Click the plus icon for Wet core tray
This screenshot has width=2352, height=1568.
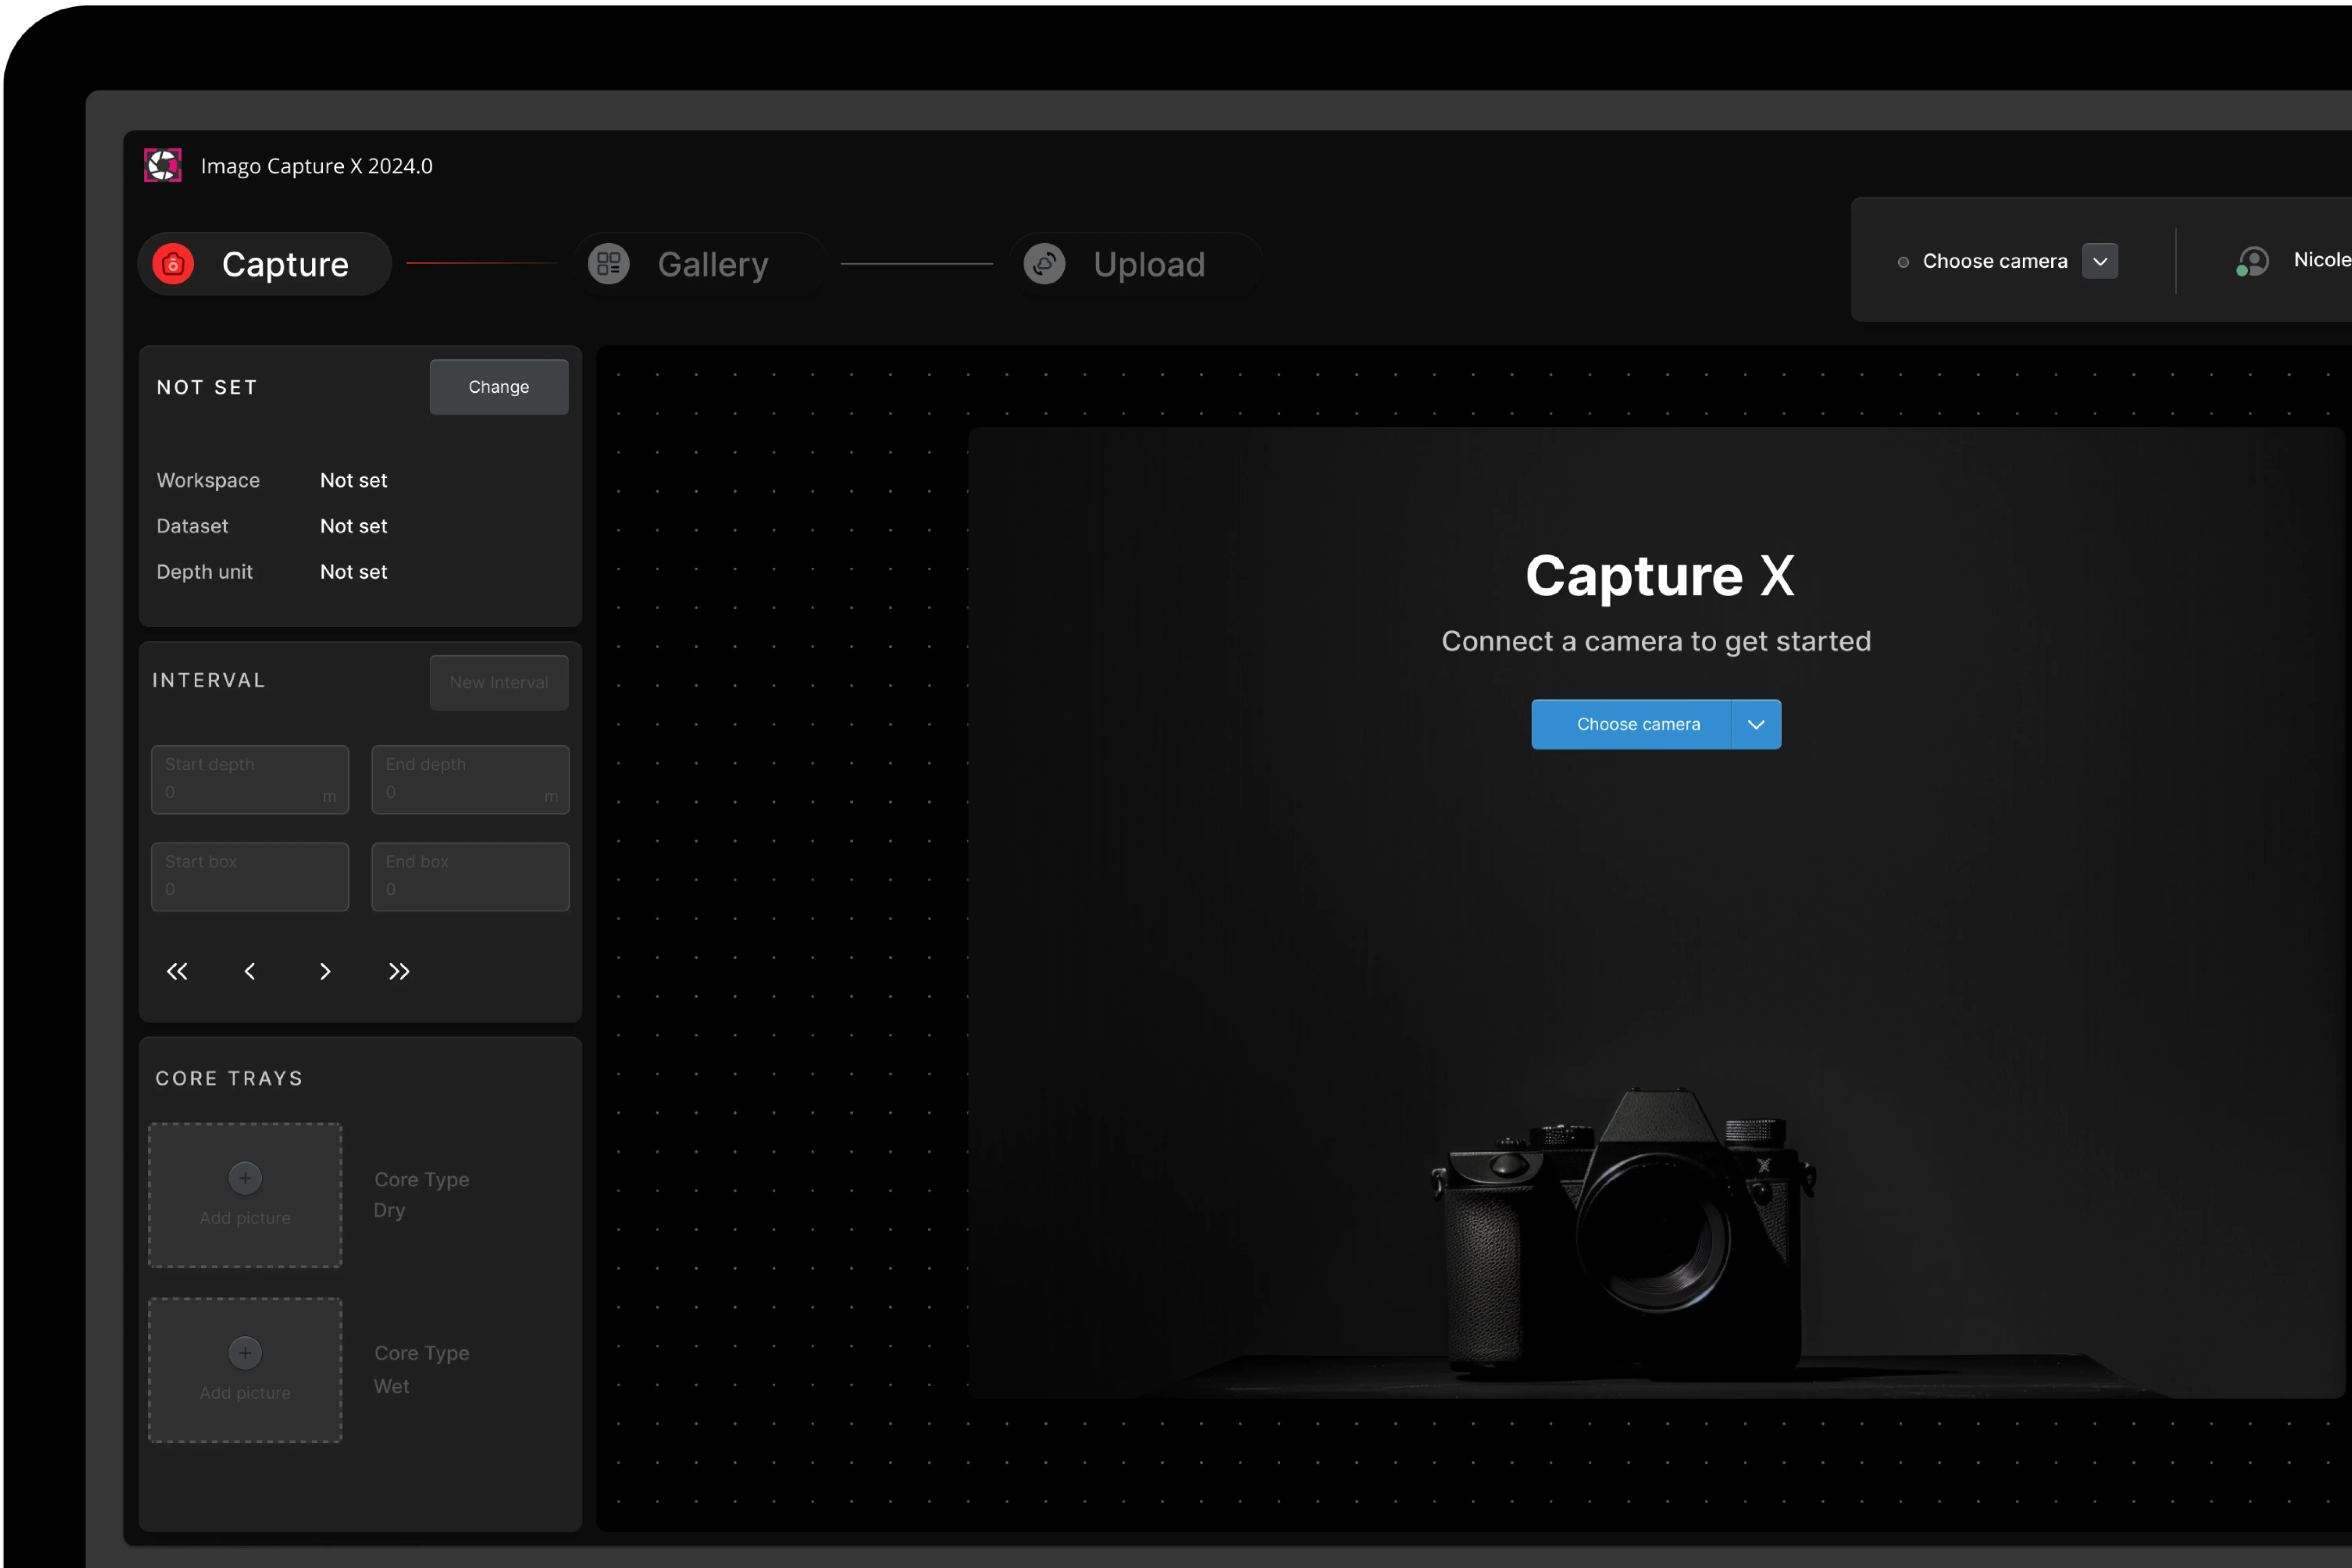coord(245,1353)
